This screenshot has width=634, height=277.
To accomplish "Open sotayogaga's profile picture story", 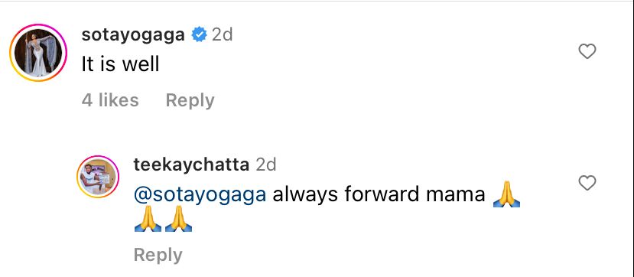I will 38,53.
